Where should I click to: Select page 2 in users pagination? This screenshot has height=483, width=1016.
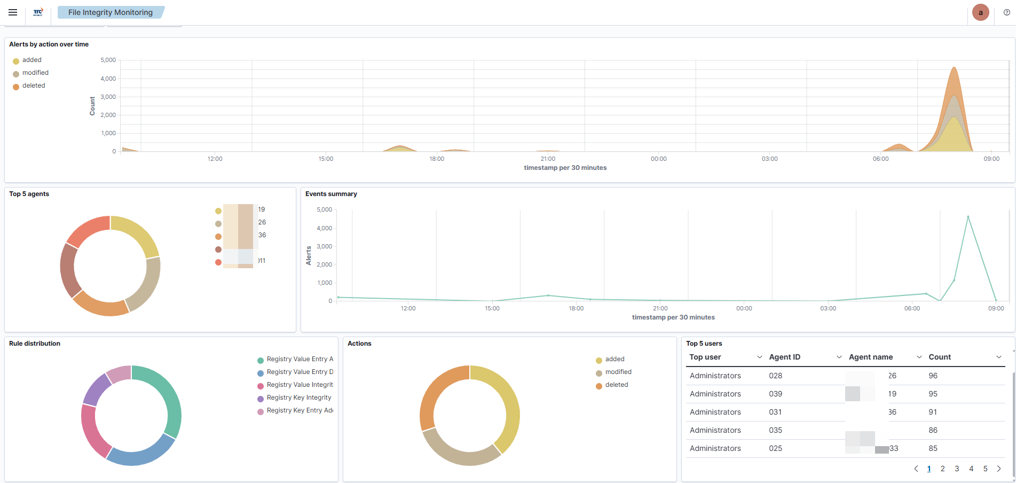(942, 469)
